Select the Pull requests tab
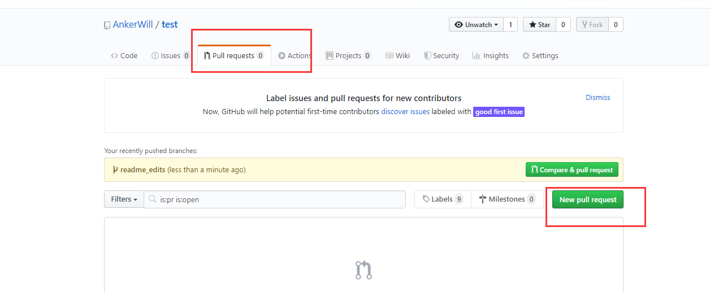 [x=234, y=55]
